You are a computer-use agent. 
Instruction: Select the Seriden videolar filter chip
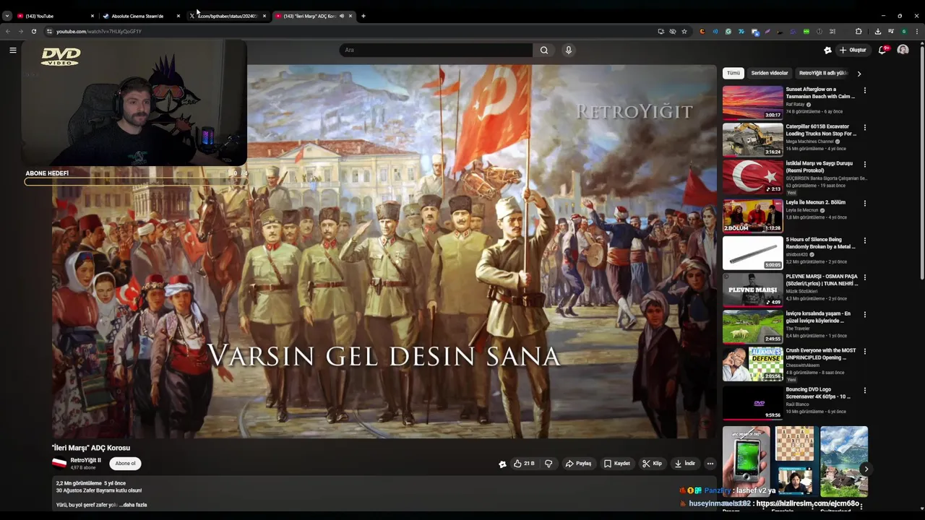click(x=770, y=73)
